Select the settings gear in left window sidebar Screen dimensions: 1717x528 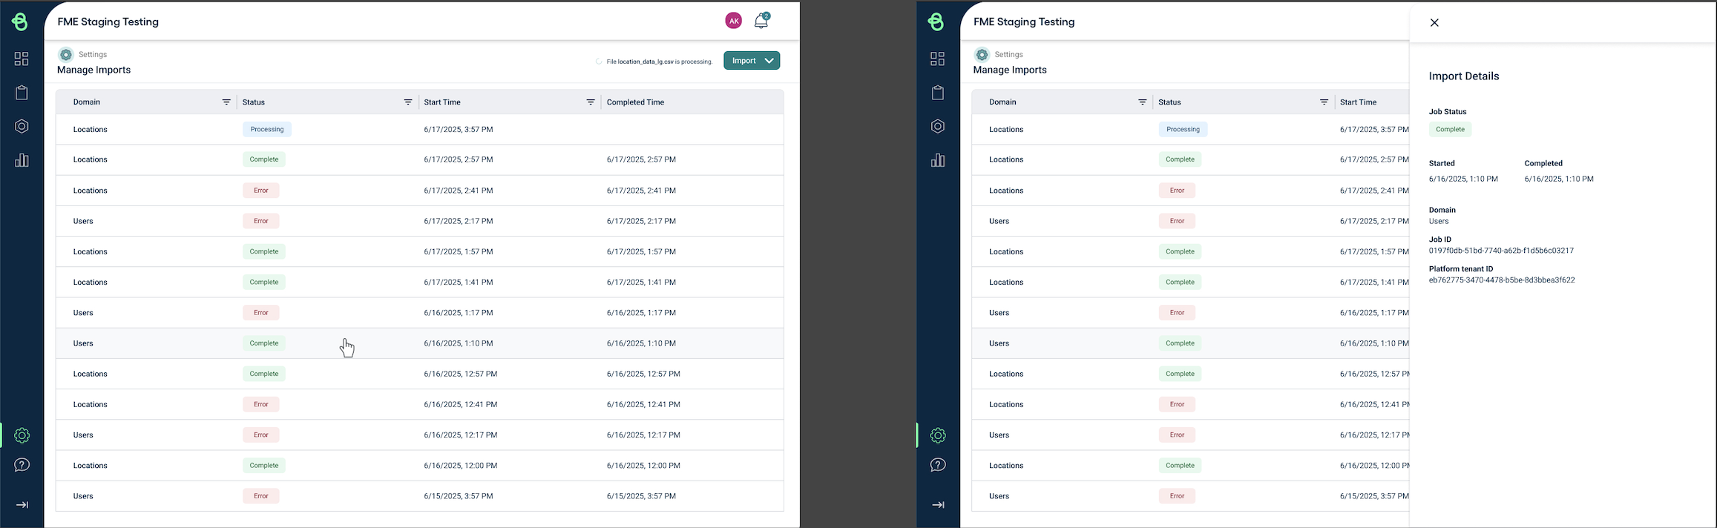(22, 435)
